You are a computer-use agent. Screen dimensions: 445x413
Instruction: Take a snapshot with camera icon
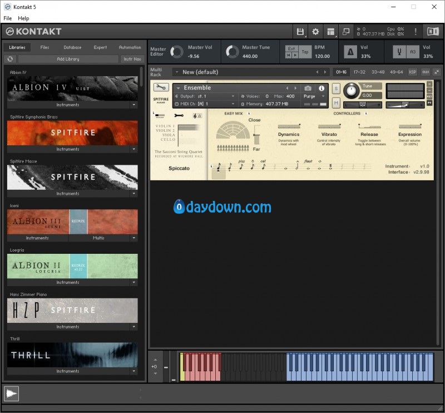coord(308,88)
